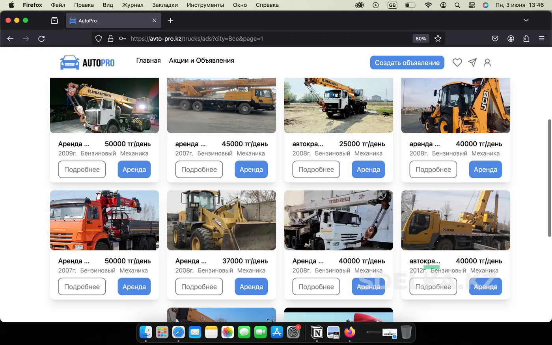Viewport: 552px width, 345px height.
Task: Open Control Center in menu bar
Action: 472,5
